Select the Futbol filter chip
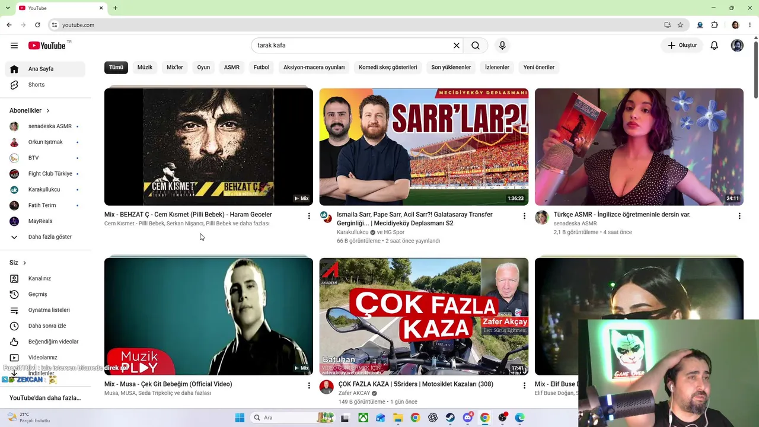 [x=261, y=67]
